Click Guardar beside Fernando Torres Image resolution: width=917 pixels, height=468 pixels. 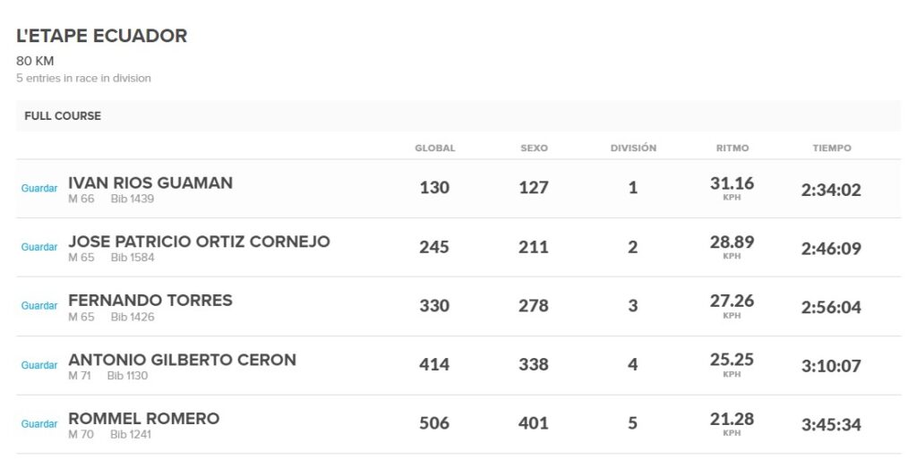tap(39, 305)
